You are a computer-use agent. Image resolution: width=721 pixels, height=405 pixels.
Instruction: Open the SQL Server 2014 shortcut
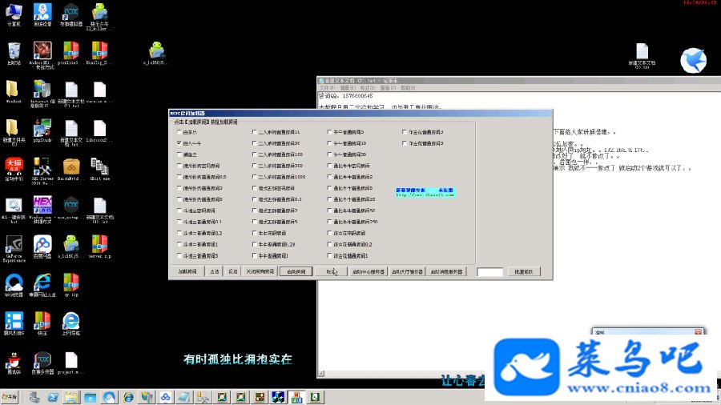42,170
